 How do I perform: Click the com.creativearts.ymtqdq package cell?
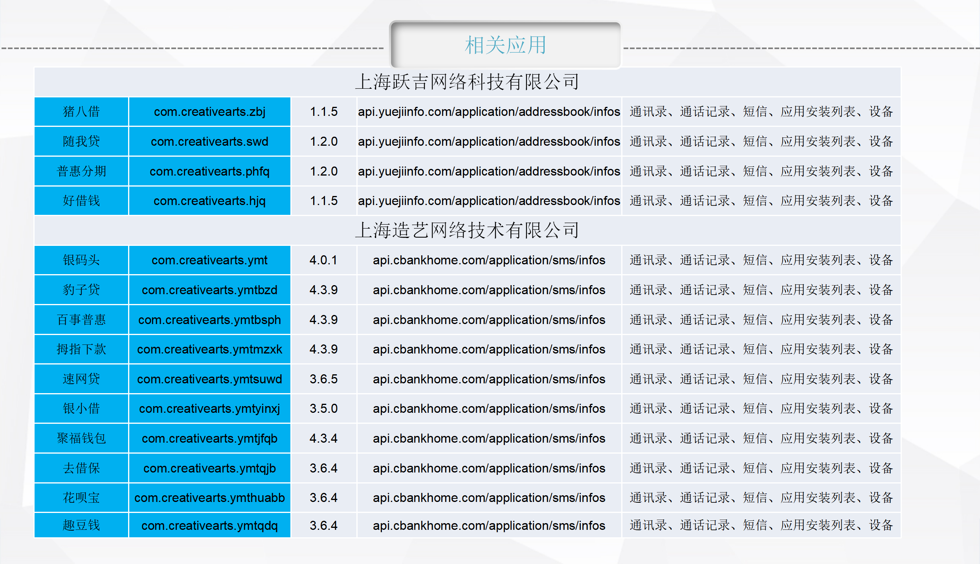209,526
